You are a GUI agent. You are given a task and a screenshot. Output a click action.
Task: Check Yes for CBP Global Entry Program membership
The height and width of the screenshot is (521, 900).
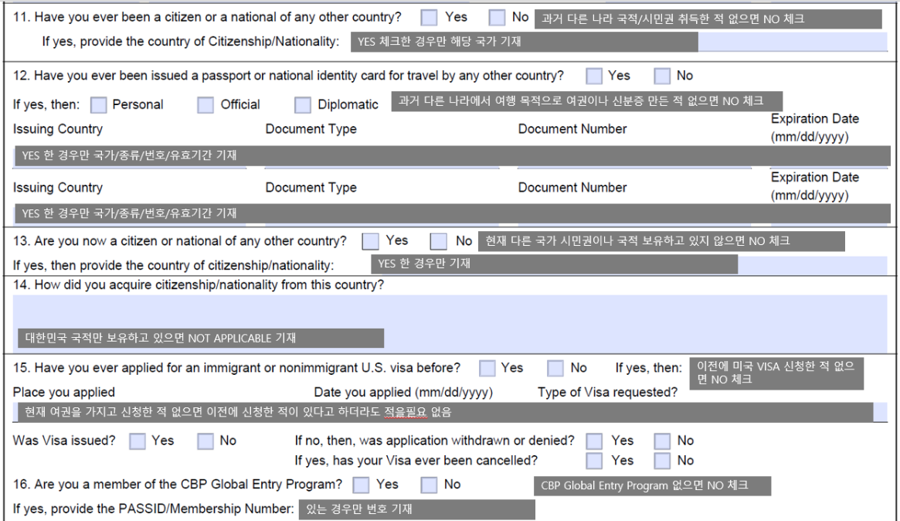point(361,485)
